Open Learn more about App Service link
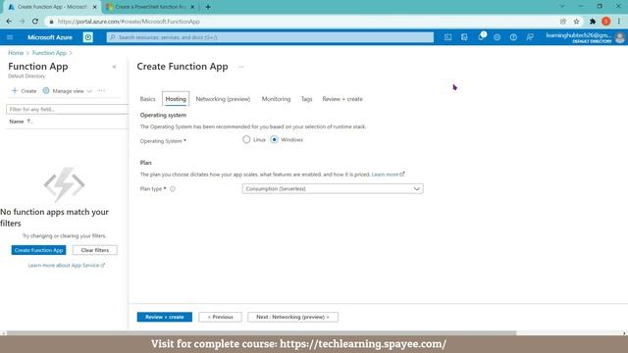The image size is (628, 353). (x=67, y=266)
